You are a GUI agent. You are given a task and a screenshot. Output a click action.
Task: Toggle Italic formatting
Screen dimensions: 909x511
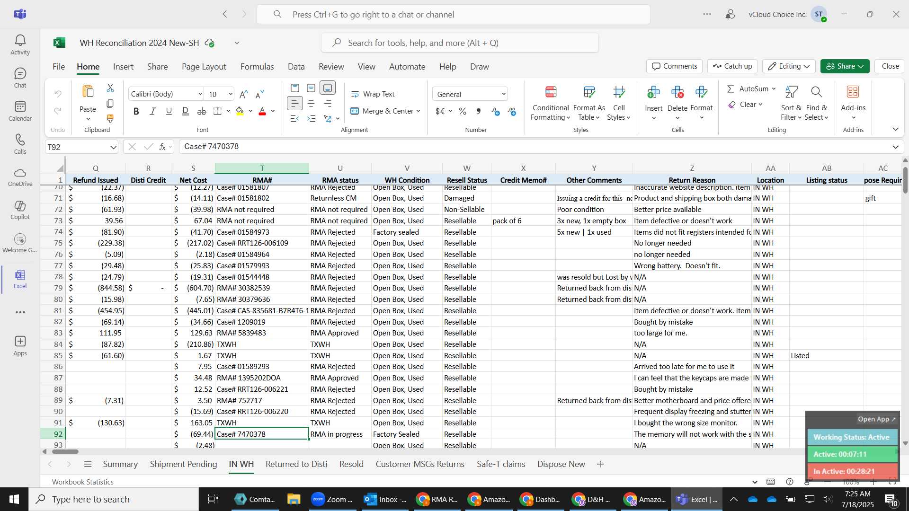pyautogui.click(x=152, y=111)
